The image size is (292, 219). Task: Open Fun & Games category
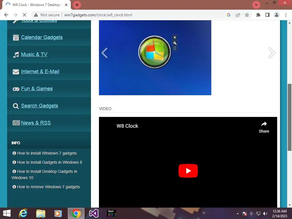point(37,89)
